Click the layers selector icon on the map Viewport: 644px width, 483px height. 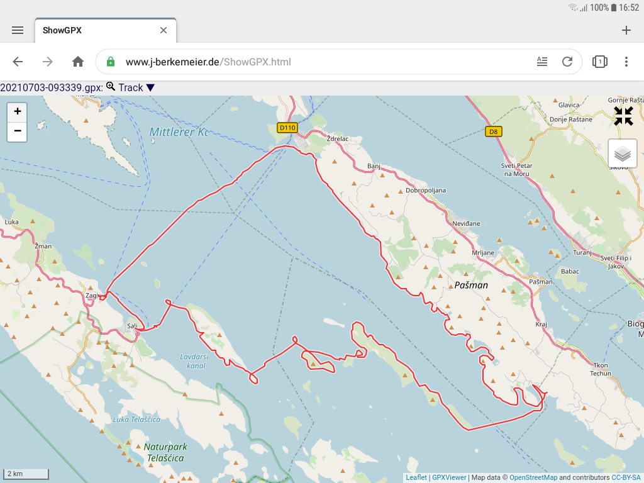click(x=622, y=153)
